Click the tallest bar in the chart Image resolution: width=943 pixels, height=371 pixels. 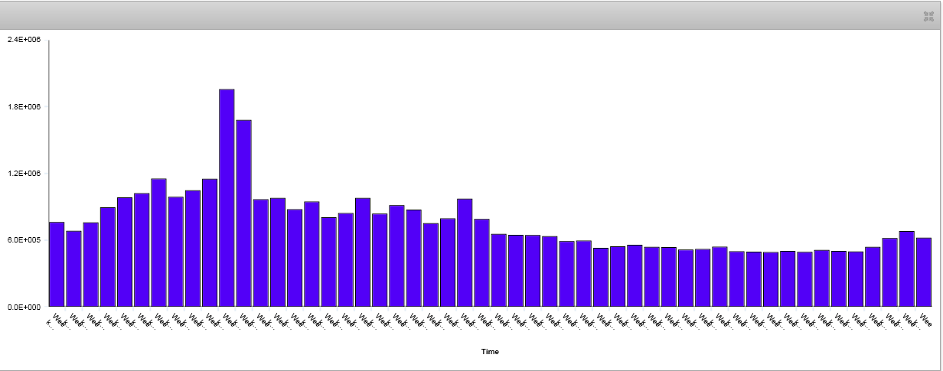tap(227, 197)
